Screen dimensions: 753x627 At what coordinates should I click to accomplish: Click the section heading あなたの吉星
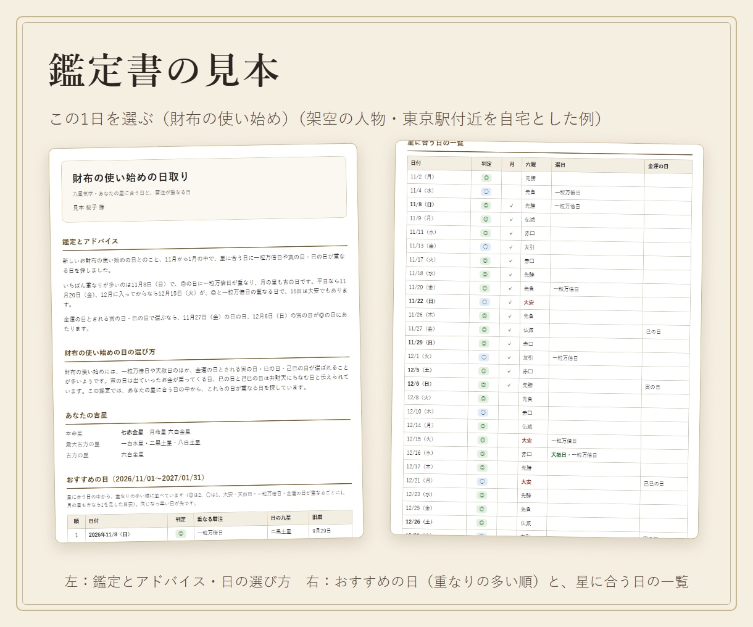[x=86, y=415]
